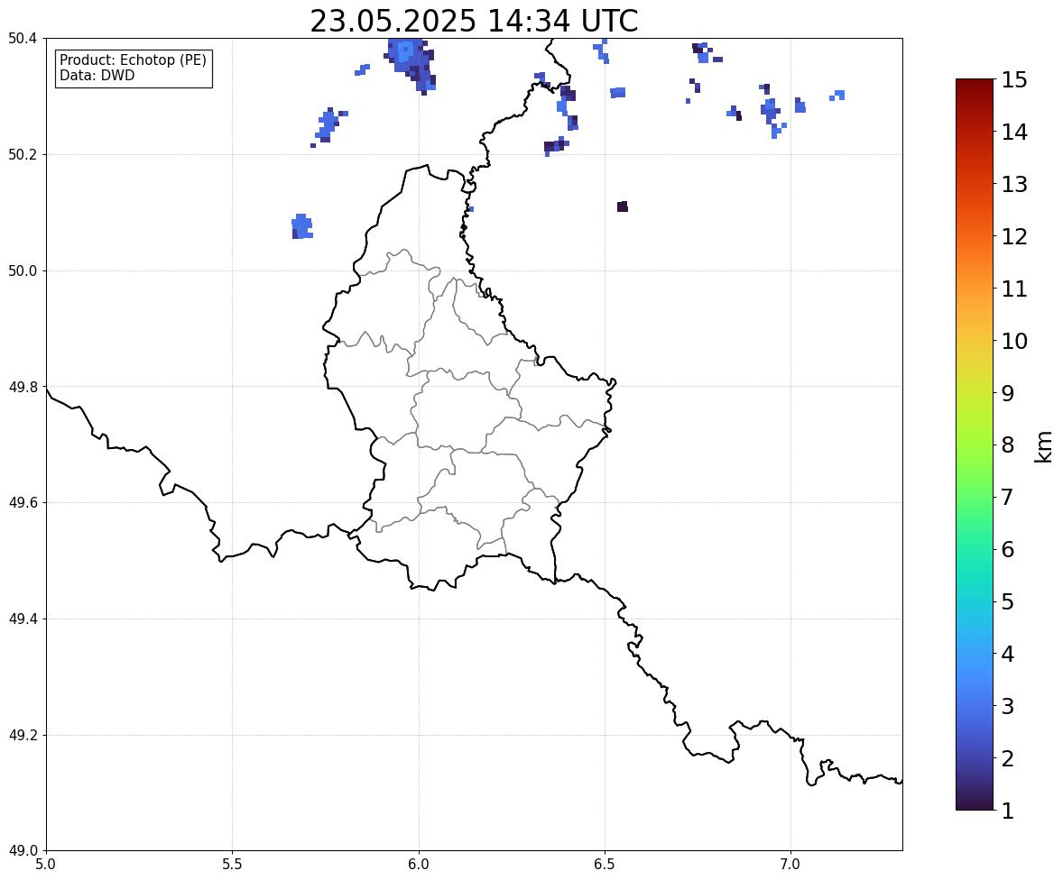Viewport: 1063px width, 880px height.
Task: Click colorbar tick label "2"
Action: (1008, 758)
